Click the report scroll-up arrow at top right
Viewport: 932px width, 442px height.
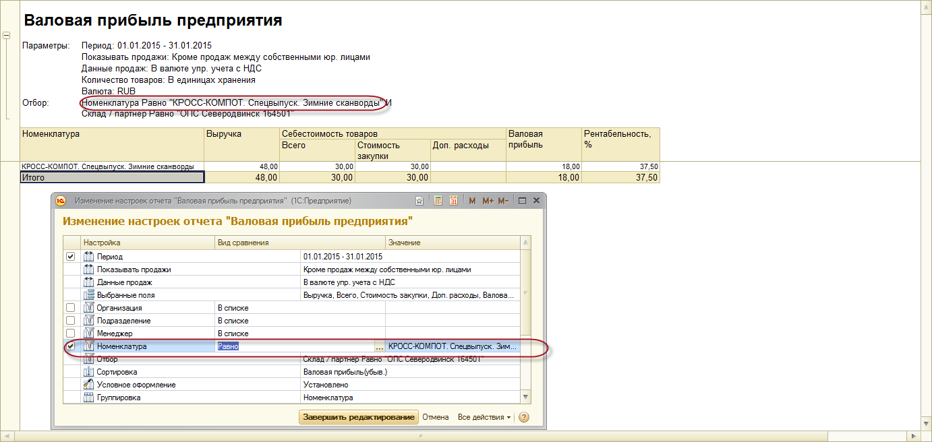click(x=927, y=5)
